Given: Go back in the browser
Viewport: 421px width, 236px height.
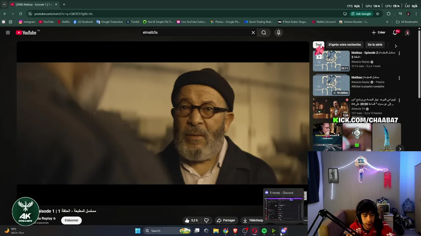Looking at the screenshot, I should click(x=5, y=14).
